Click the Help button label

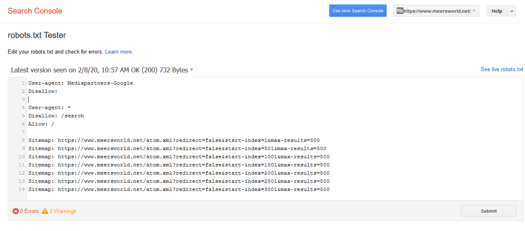click(497, 11)
